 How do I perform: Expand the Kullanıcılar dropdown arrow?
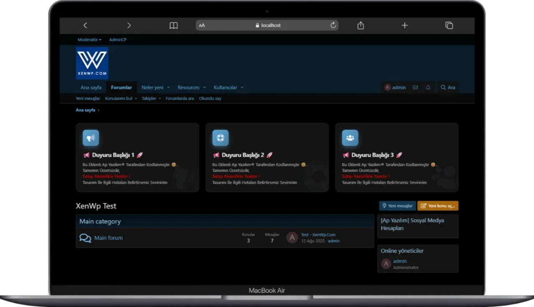click(x=242, y=88)
